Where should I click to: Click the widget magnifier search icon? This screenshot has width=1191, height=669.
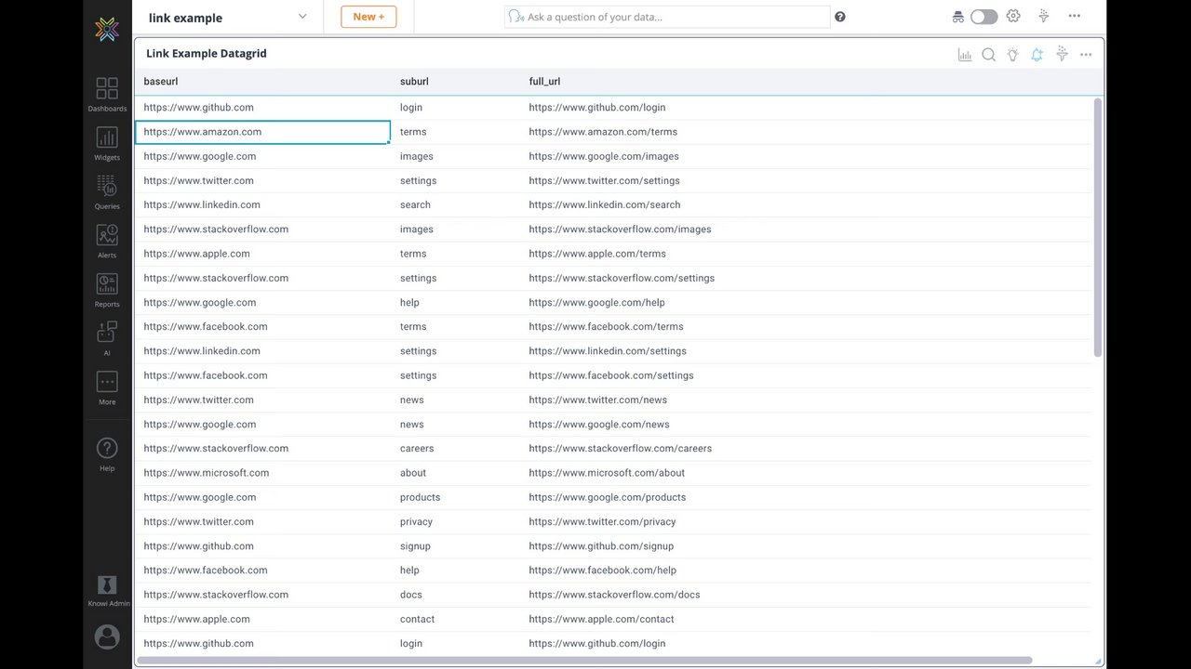coord(989,55)
